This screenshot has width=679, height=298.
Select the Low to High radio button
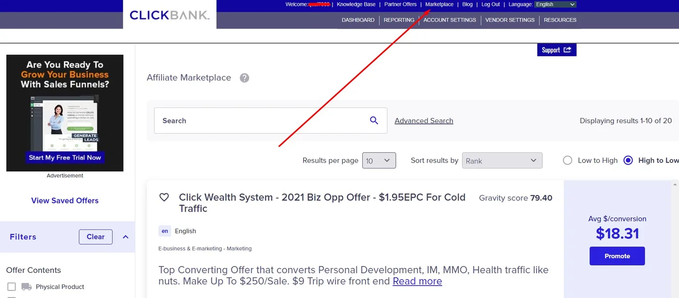click(x=567, y=160)
